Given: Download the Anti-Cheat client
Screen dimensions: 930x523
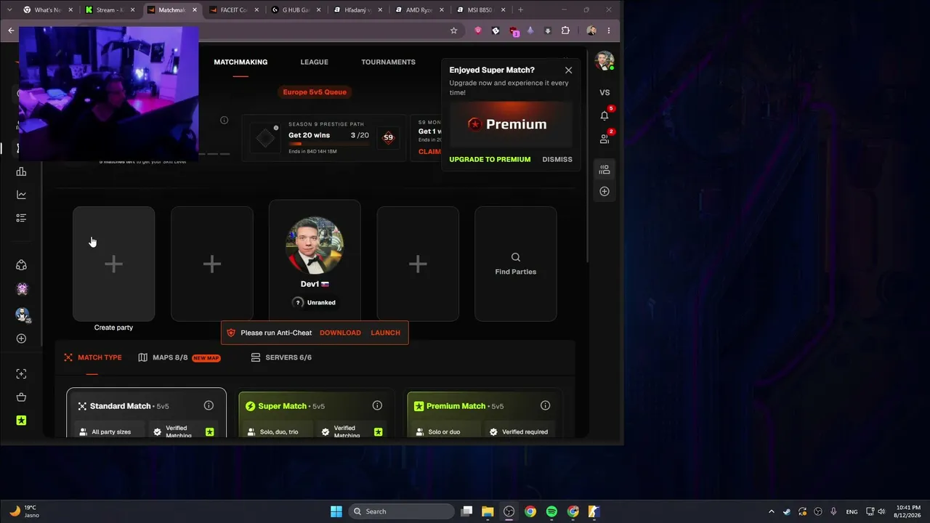Looking at the screenshot, I should coord(340,333).
